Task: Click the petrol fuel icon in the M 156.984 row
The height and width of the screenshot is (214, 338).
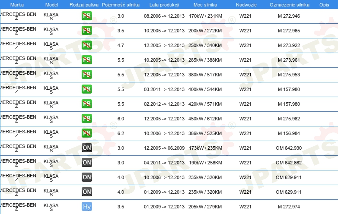Action: point(86,133)
